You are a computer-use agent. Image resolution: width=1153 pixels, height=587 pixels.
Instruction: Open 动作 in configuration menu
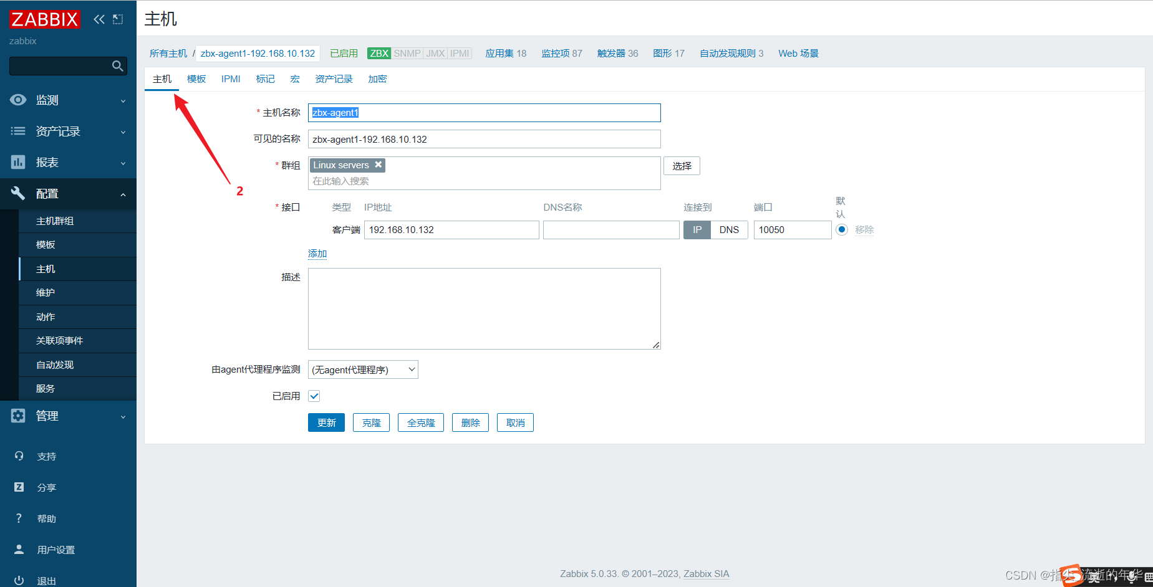pos(77,317)
